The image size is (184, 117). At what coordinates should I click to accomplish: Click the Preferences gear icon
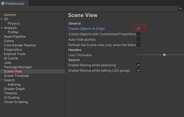point(3,4)
